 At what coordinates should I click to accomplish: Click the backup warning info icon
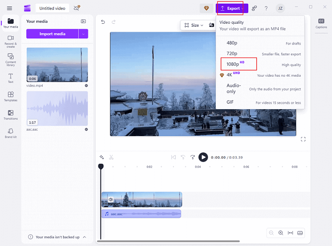point(30,237)
